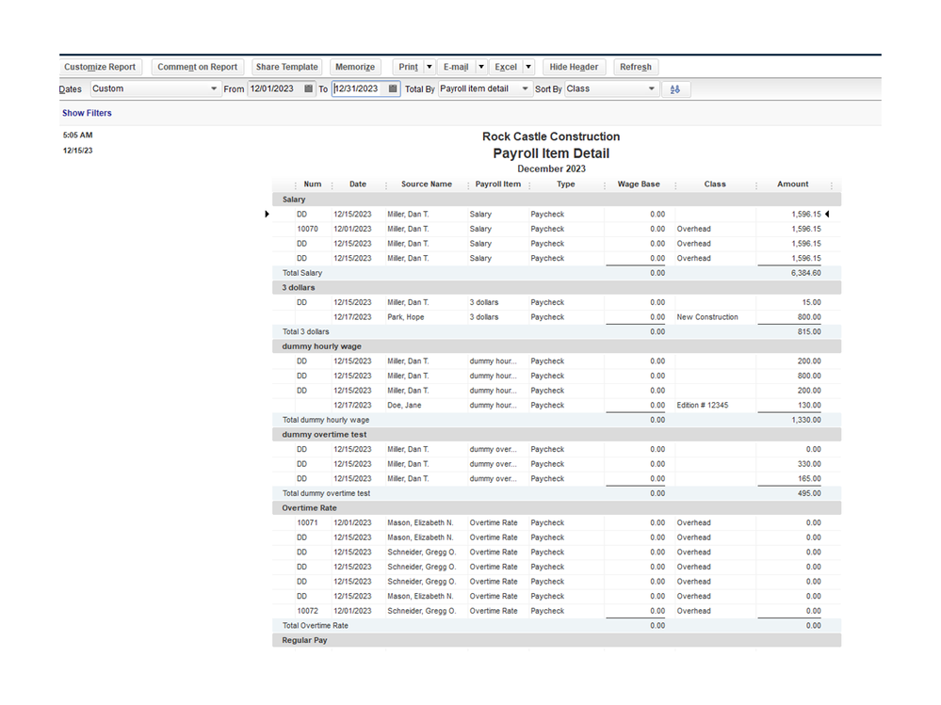Click Total Salary amount 6,384.60
Viewport: 941px width, 705px height.
tap(806, 273)
